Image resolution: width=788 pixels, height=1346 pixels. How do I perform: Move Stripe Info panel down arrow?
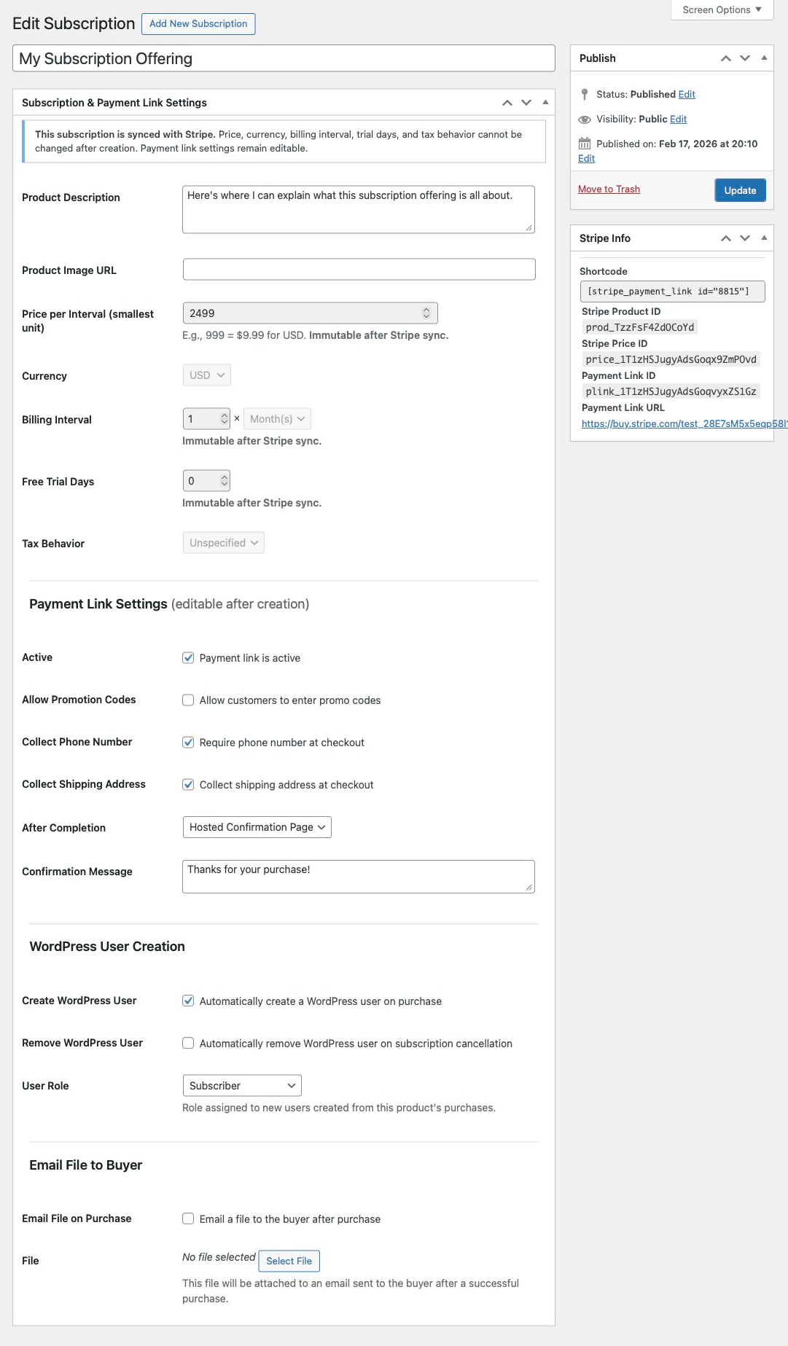tap(744, 238)
